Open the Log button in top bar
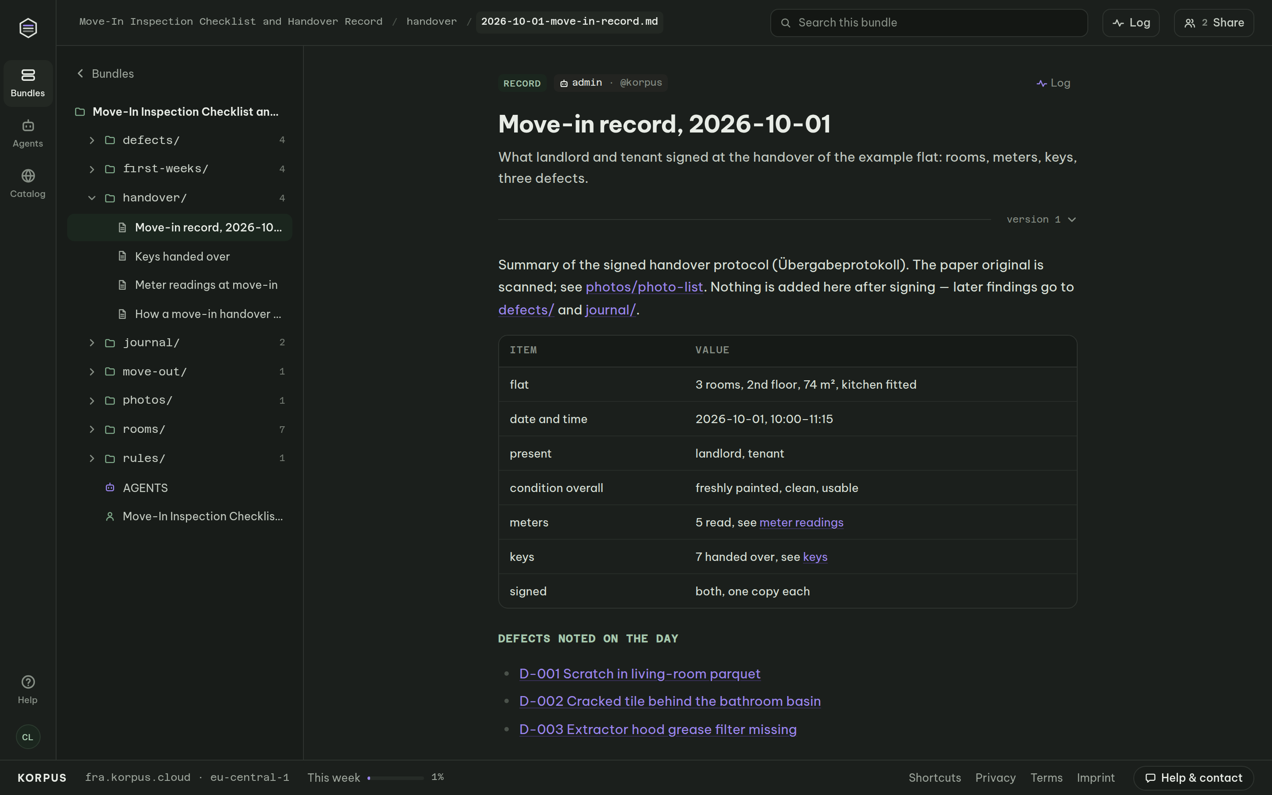 1131,23
